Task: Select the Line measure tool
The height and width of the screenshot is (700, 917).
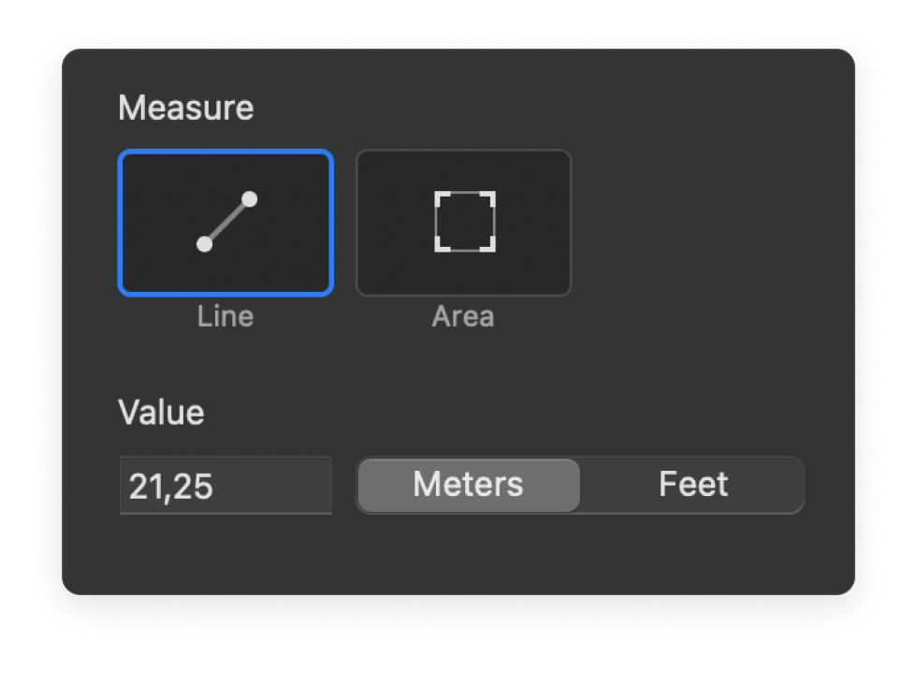Action: click(226, 223)
